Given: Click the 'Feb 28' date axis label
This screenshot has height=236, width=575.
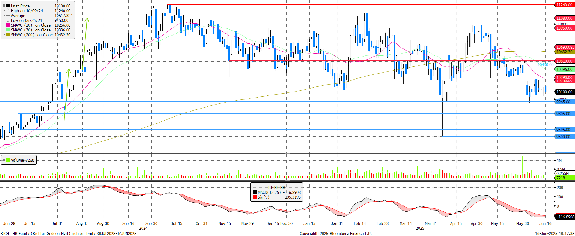Looking at the screenshot, I should [x=383, y=223].
